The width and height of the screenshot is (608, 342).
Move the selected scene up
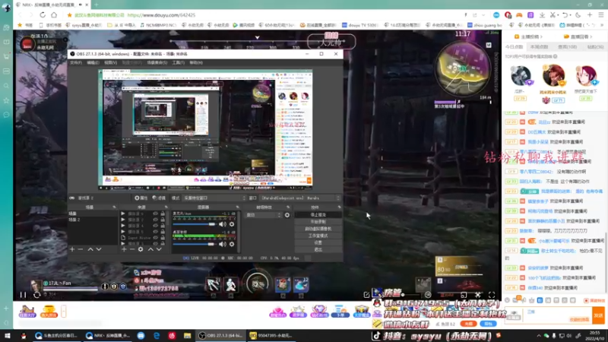click(x=90, y=249)
